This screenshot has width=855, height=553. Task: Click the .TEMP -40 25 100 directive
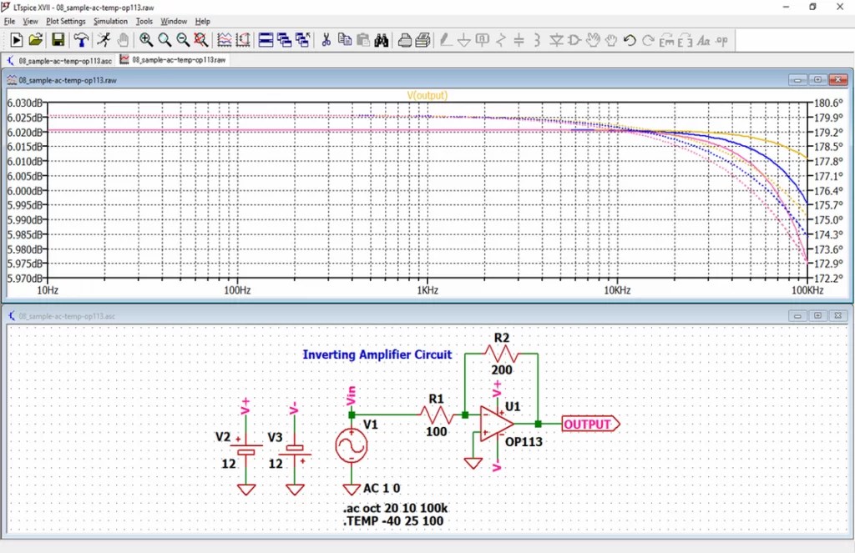(x=393, y=521)
